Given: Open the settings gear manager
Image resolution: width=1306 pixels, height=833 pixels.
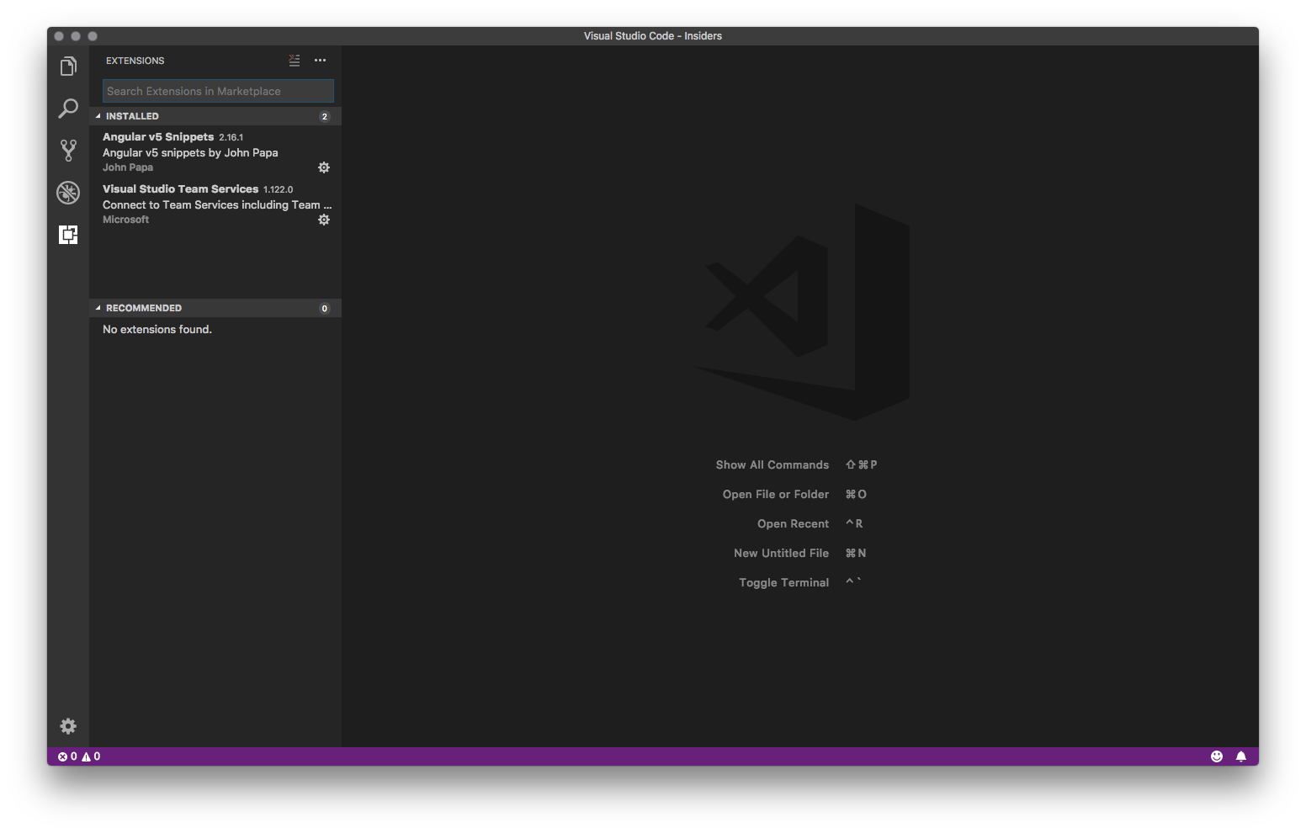Looking at the screenshot, I should coord(68,725).
